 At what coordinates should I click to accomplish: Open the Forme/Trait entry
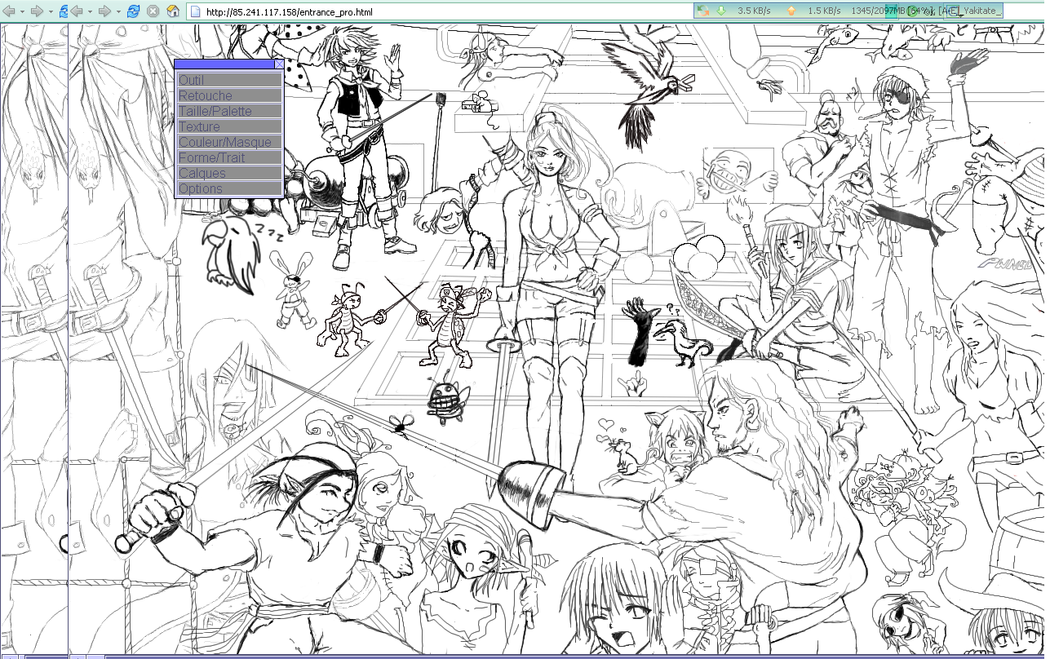pyautogui.click(x=229, y=157)
